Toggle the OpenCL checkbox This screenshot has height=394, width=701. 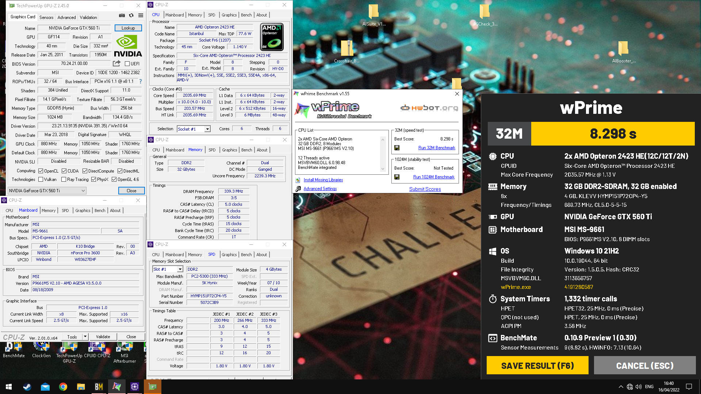pyautogui.click(x=41, y=171)
